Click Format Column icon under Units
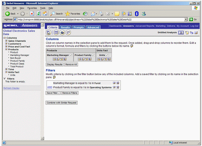Screen dimensions: 202x146 [x=99, y=59]
